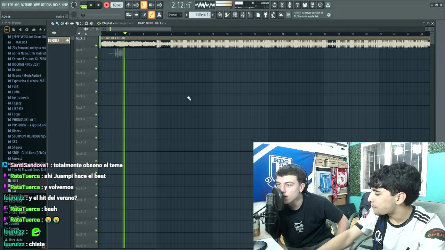This screenshot has width=445, height=250.
Task: Open the content library shopping cart icon
Action: coord(288,15)
